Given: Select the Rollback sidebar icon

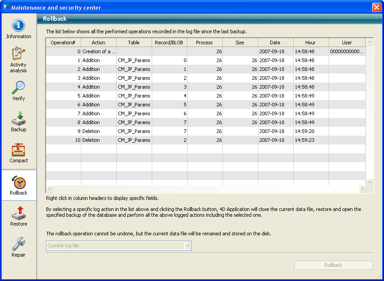Looking at the screenshot, I should click(19, 185).
